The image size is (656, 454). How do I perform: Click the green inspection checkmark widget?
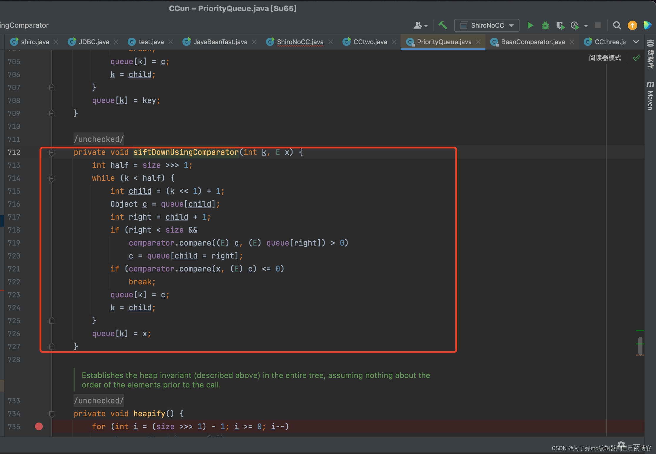point(636,58)
